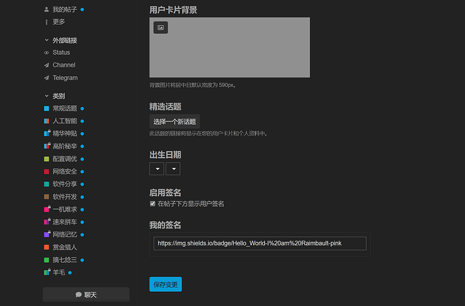This screenshot has width=465, height=306.
Task: Click the brown square badge of 软件开发
Action: (x=46, y=197)
